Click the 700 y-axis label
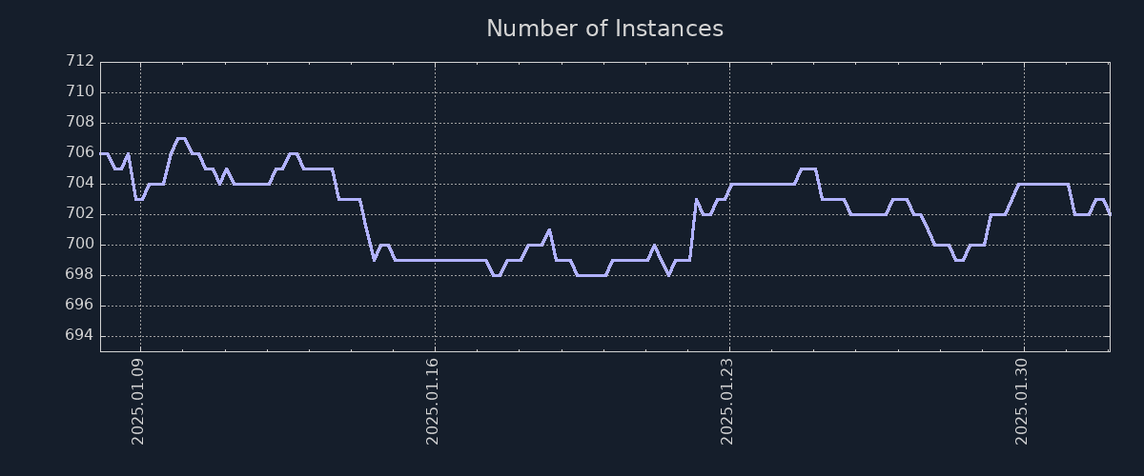The width and height of the screenshot is (1144, 476). pos(79,244)
